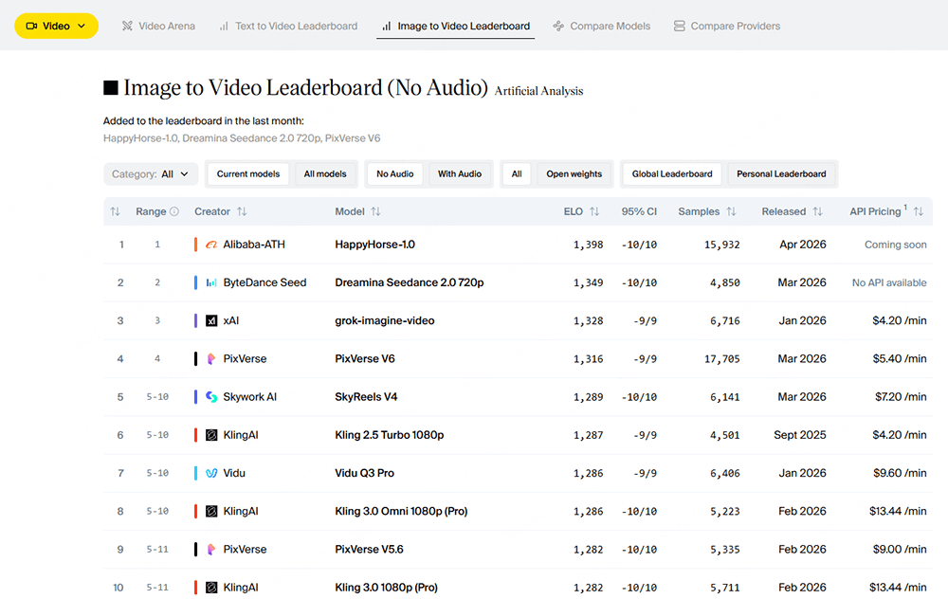Click the Kling 3.0 Omni 1080p (Pro) name

click(x=401, y=512)
